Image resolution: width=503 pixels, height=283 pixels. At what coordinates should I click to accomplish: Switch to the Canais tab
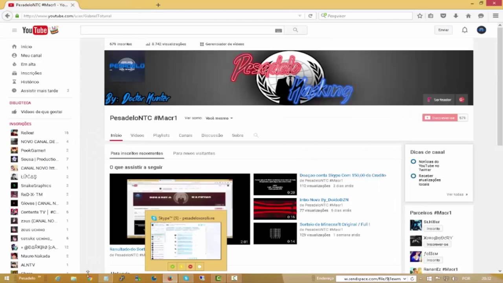tap(185, 135)
